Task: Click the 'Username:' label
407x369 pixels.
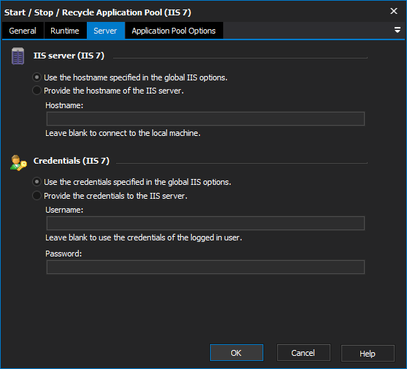Action: pos(64,210)
